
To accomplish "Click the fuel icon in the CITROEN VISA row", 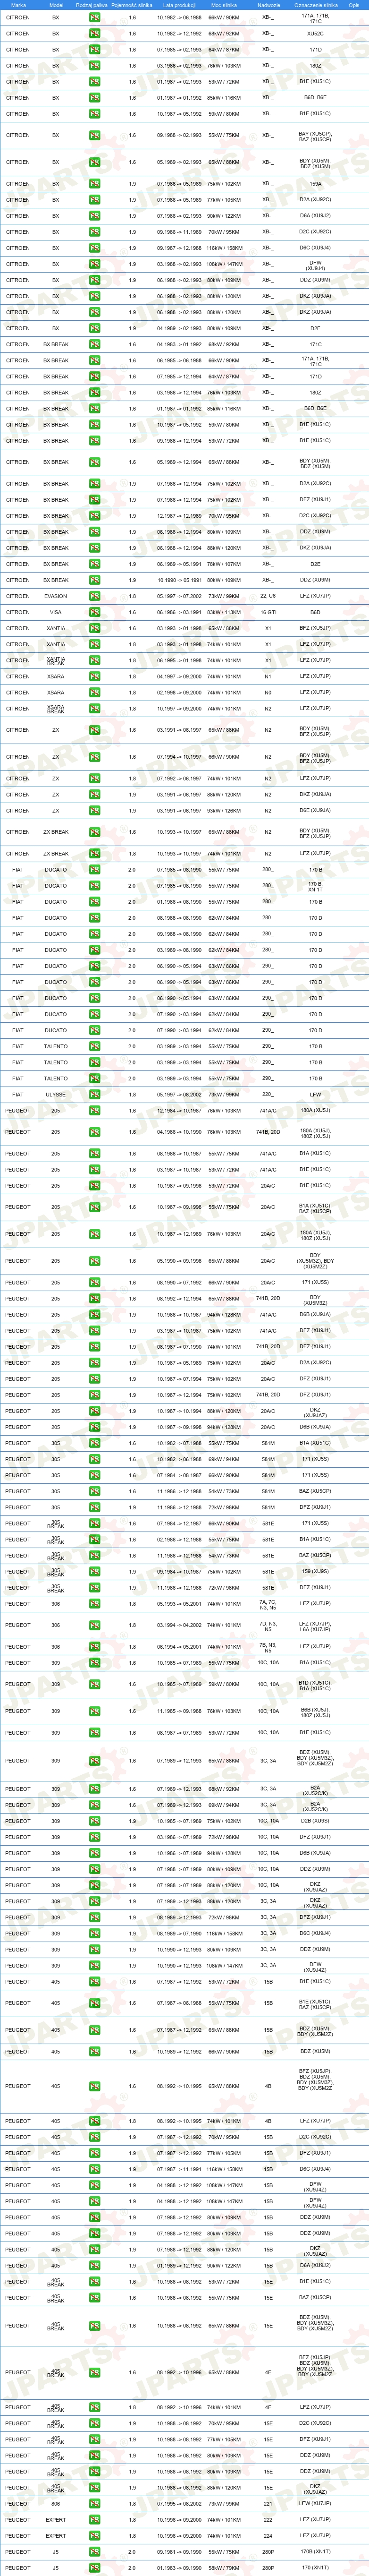I will point(94,612).
